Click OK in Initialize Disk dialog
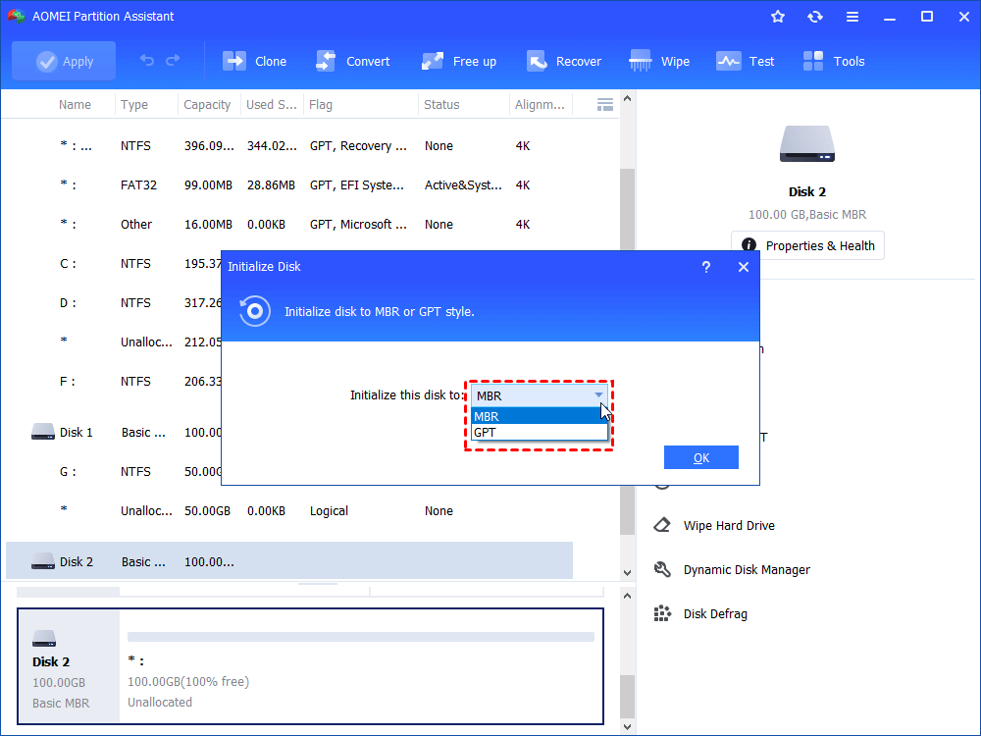The image size is (981, 736). tap(700, 457)
